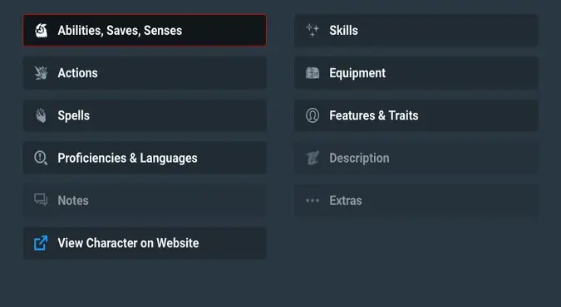Follow the View Character on Website link
The height and width of the screenshot is (307, 561).
[145, 243]
